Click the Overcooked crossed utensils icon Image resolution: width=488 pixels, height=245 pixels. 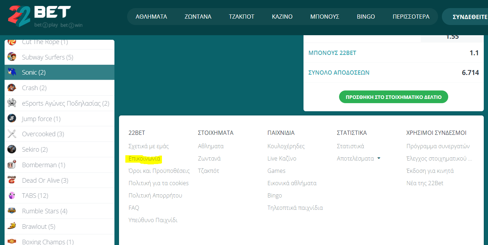click(x=12, y=134)
